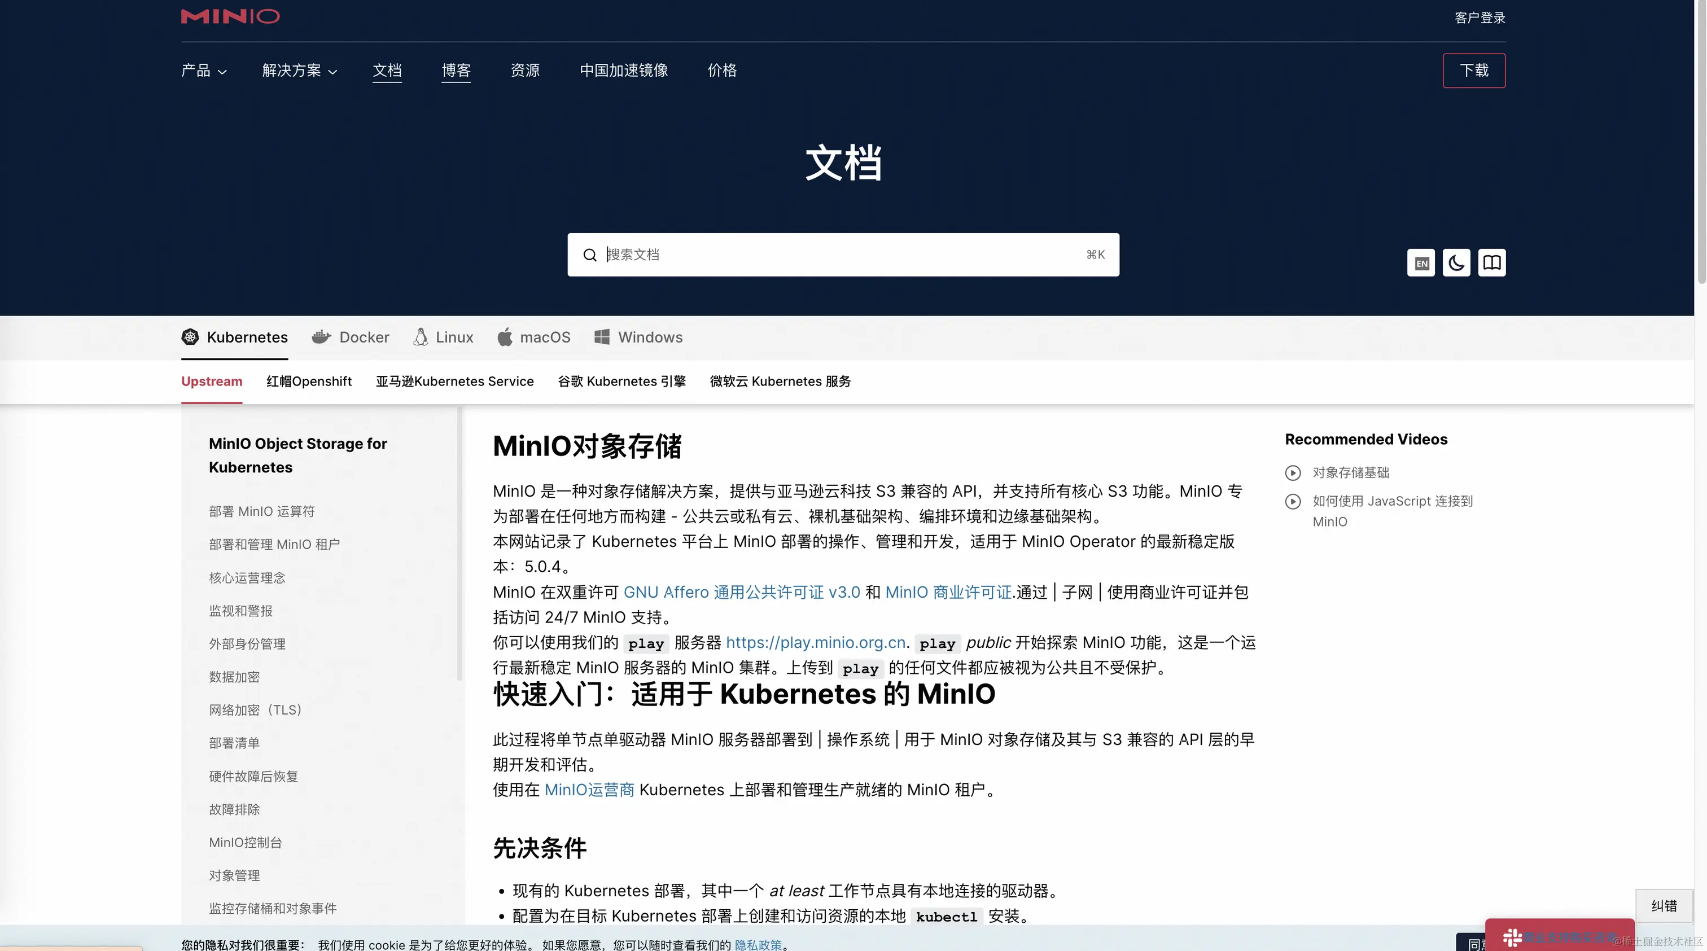This screenshot has width=1707, height=951.
Task: Click the MinIO logo
Action: coord(230,16)
